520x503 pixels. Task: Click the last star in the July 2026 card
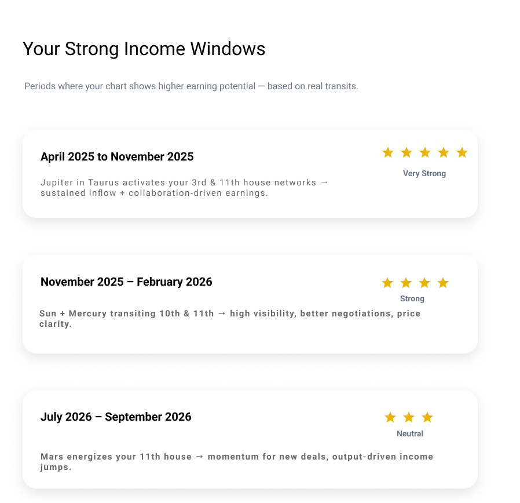(x=427, y=417)
